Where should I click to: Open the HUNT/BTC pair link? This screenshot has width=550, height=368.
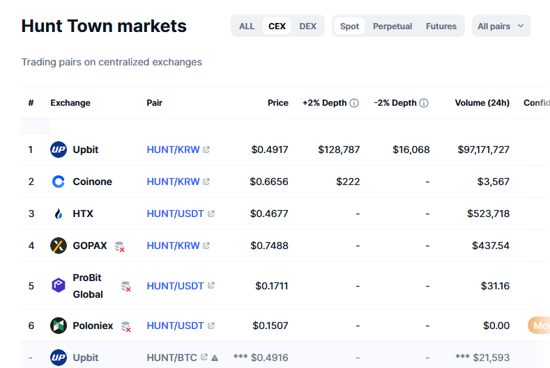click(172, 358)
